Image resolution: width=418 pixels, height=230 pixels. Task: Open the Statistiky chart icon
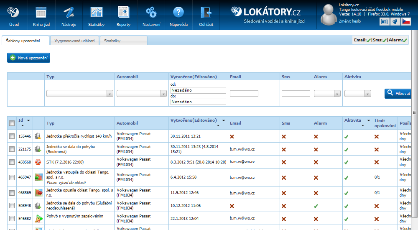[96, 12]
